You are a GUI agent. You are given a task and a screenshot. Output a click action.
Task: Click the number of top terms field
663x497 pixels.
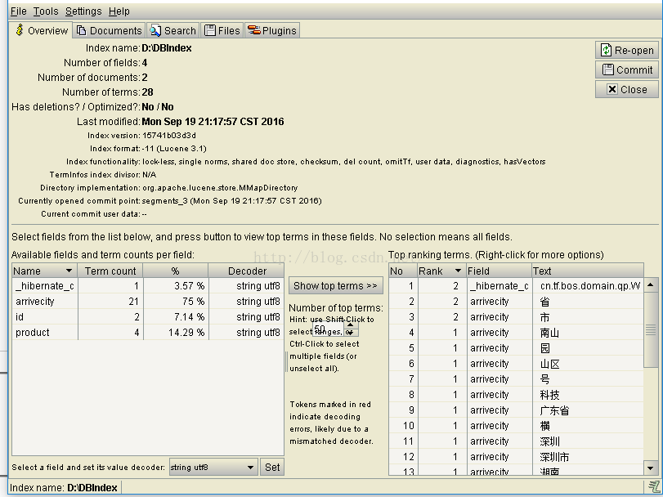[x=329, y=329]
